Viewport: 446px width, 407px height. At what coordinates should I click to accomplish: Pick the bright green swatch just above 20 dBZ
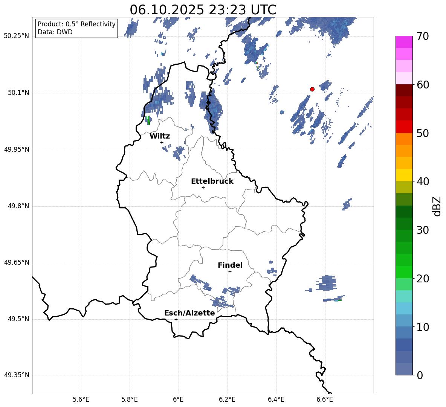404,272
